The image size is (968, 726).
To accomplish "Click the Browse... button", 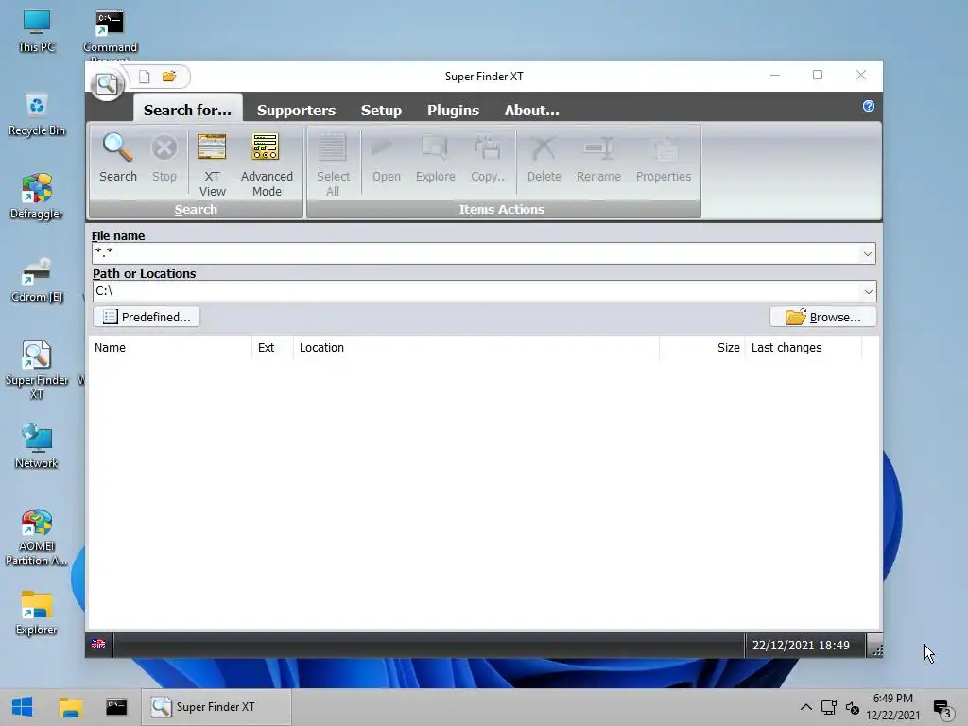I will [823, 317].
